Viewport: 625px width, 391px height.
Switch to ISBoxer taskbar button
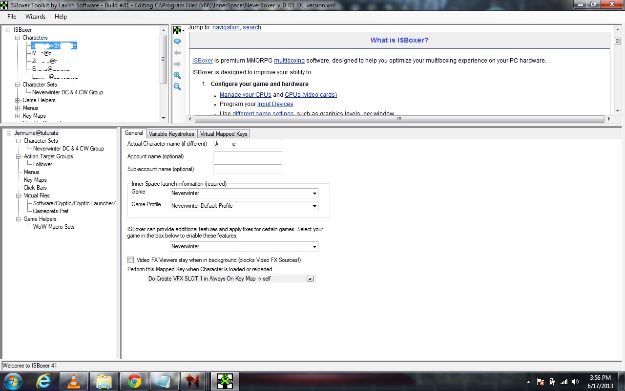tap(225, 381)
